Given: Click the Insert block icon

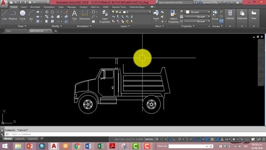Looking at the screenshot, I should 156,15.
